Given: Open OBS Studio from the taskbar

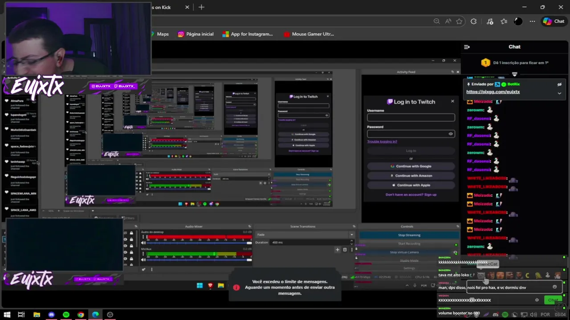Looking at the screenshot, I should click(110, 315).
